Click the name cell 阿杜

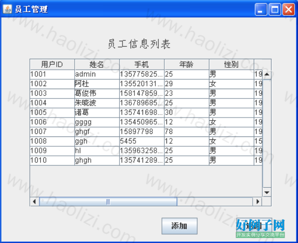pyautogui.click(x=97, y=84)
